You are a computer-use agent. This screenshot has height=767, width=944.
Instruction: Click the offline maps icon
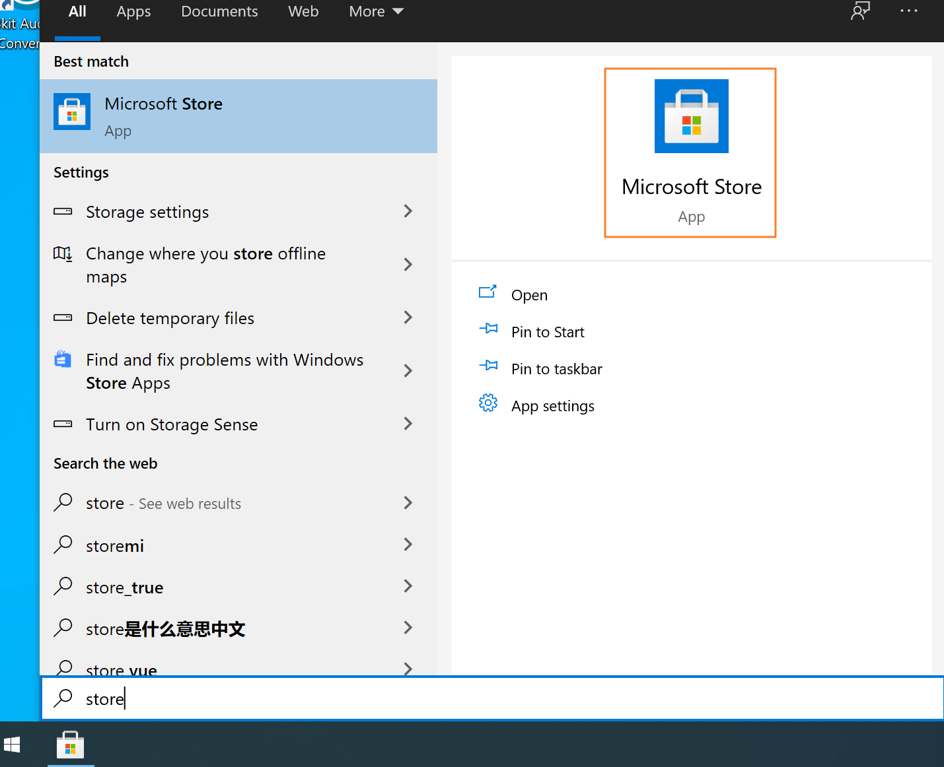tap(63, 253)
